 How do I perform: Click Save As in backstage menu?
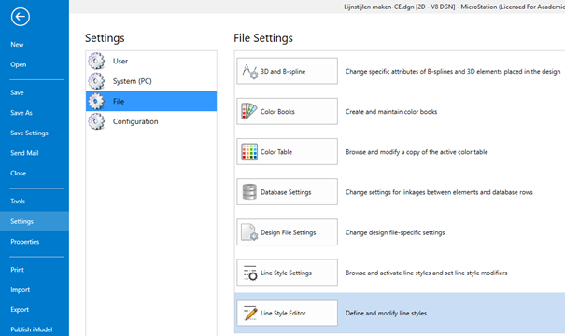[x=21, y=113]
